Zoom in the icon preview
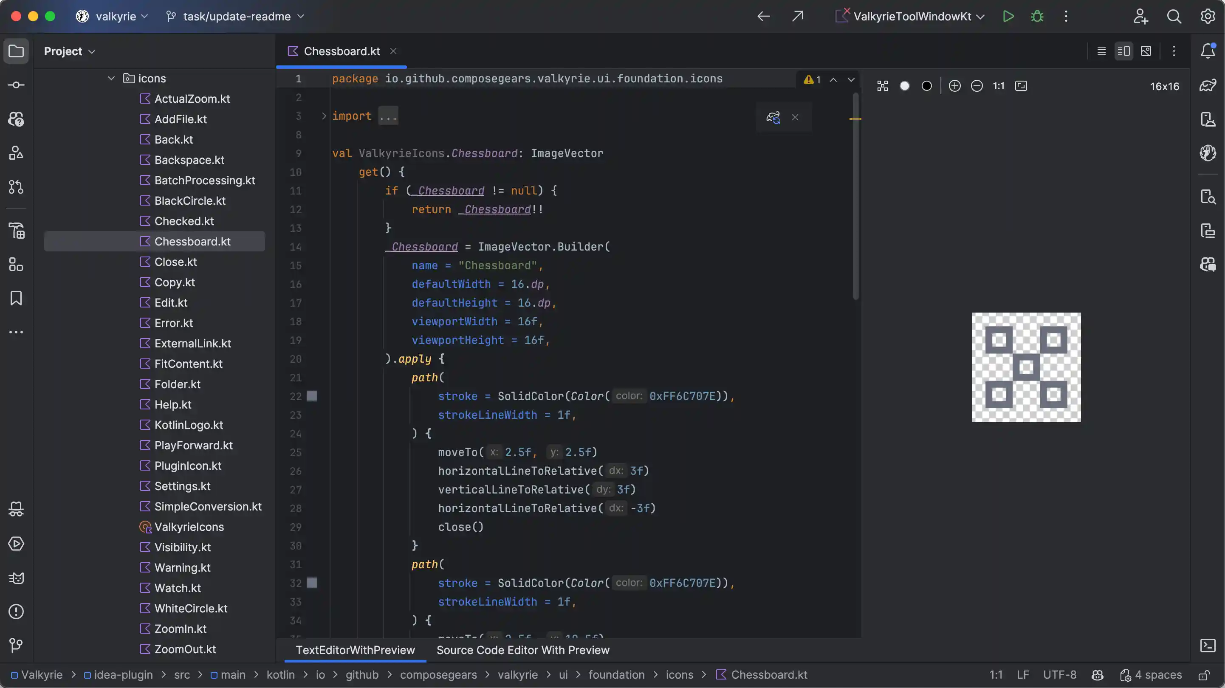 (954, 86)
